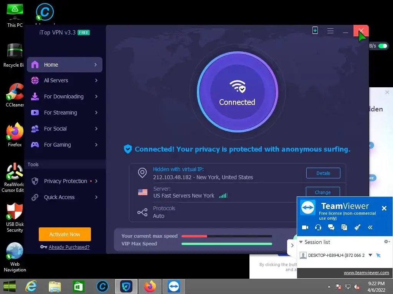Click the iTop VPN taskbar button
The image size is (393, 294).
coord(126,286)
